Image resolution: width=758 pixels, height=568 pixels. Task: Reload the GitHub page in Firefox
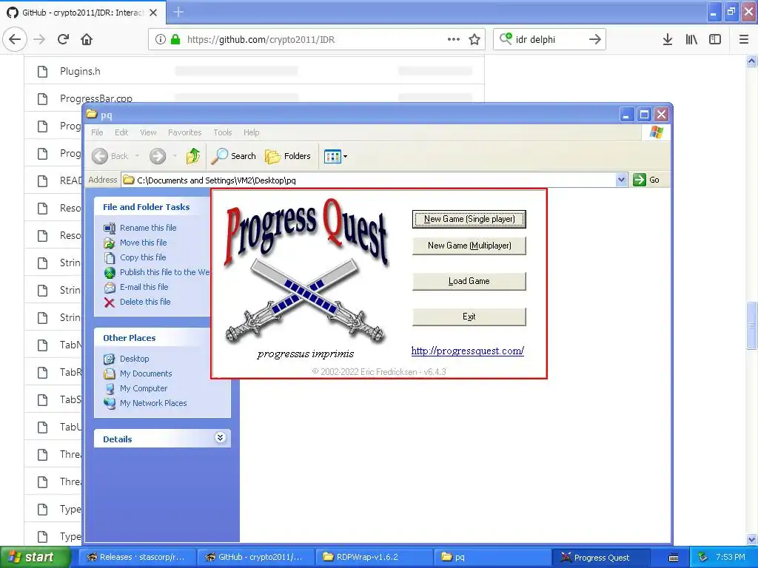[x=63, y=39]
